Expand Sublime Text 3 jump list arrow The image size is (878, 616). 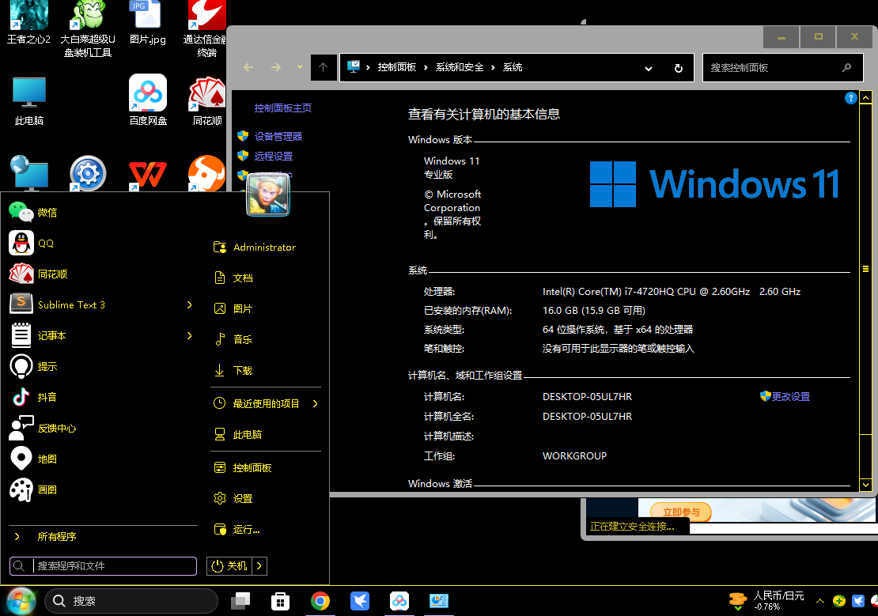click(189, 304)
